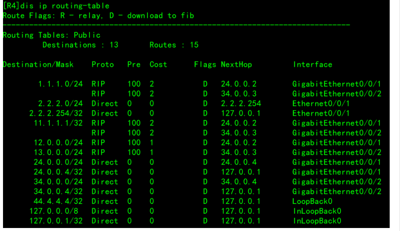The image size is (400, 231).
Task: Click the preference 100 in the 11.1.1.1/32 row
Action: click(x=134, y=123)
